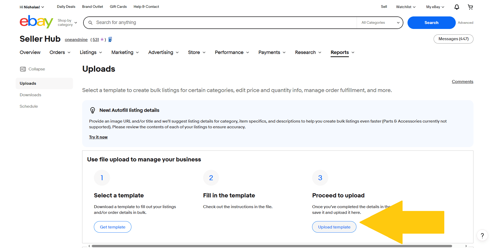The height and width of the screenshot is (248, 492).
Task: Click the help question-mark icon
Action: (x=482, y=235)
